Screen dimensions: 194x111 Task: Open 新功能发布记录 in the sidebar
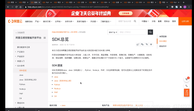click(x=23, y=47)
